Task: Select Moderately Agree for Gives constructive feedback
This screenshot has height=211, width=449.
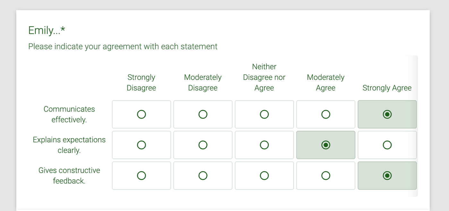Action: [x=326, y=176]
